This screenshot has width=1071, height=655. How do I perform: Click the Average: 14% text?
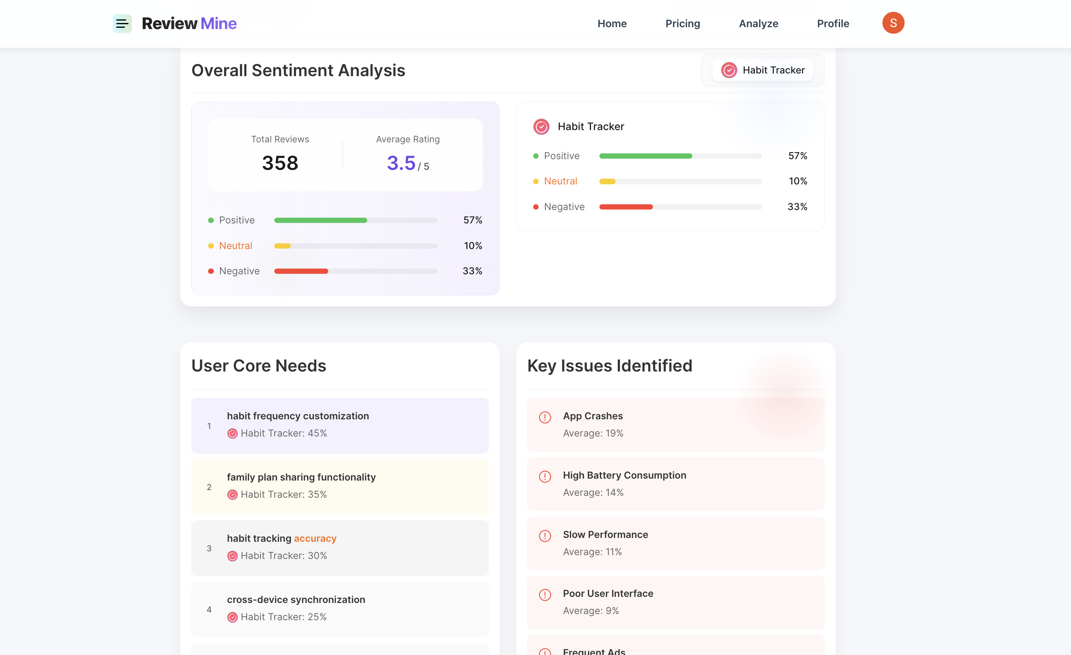pyautogui.click(x=593, y=492)
